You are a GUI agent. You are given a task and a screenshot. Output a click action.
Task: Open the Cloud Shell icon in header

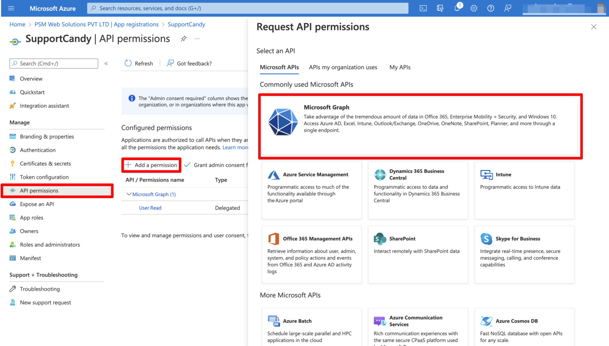423,8
